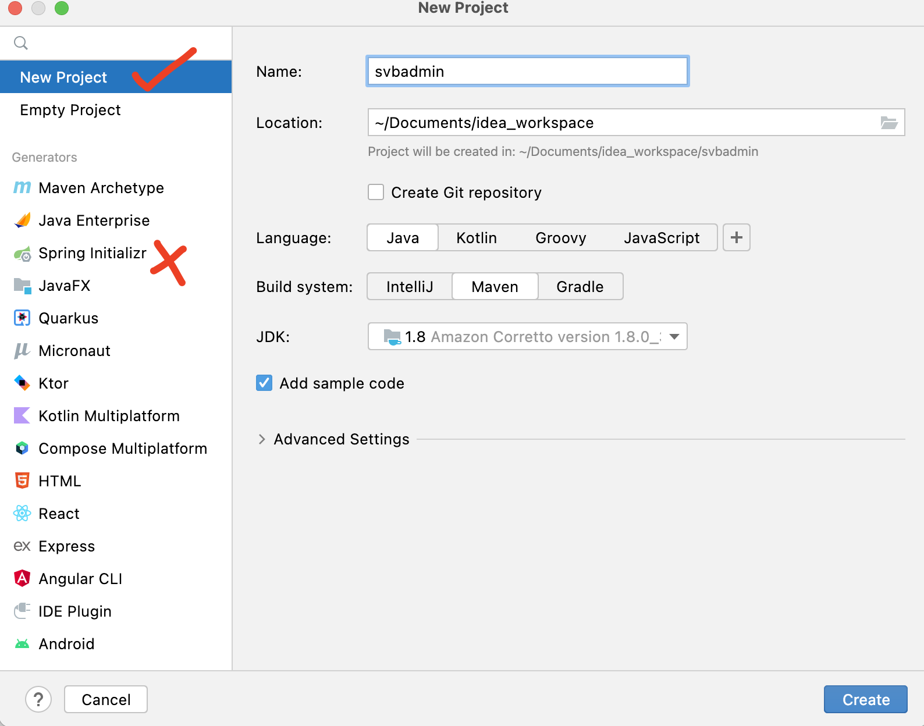
Task: Select the React atom icon
Action: click(22, 513)
